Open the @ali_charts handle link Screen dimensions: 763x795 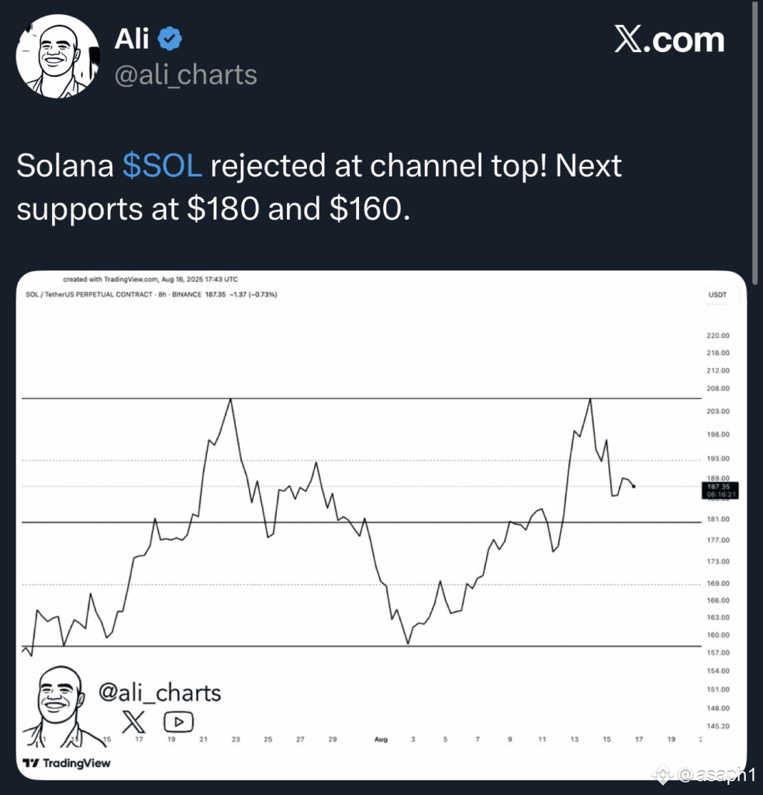pos(186,75)
